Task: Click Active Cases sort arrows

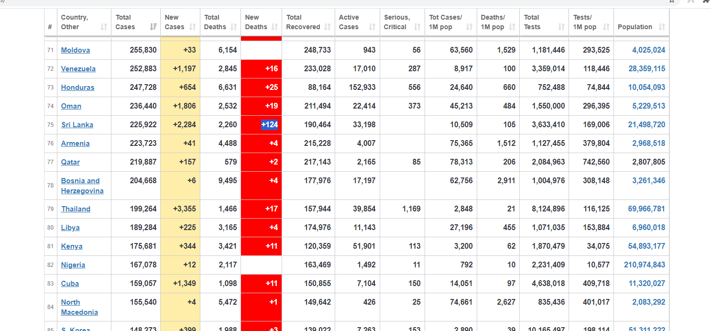Action: (x=372, y=27)
